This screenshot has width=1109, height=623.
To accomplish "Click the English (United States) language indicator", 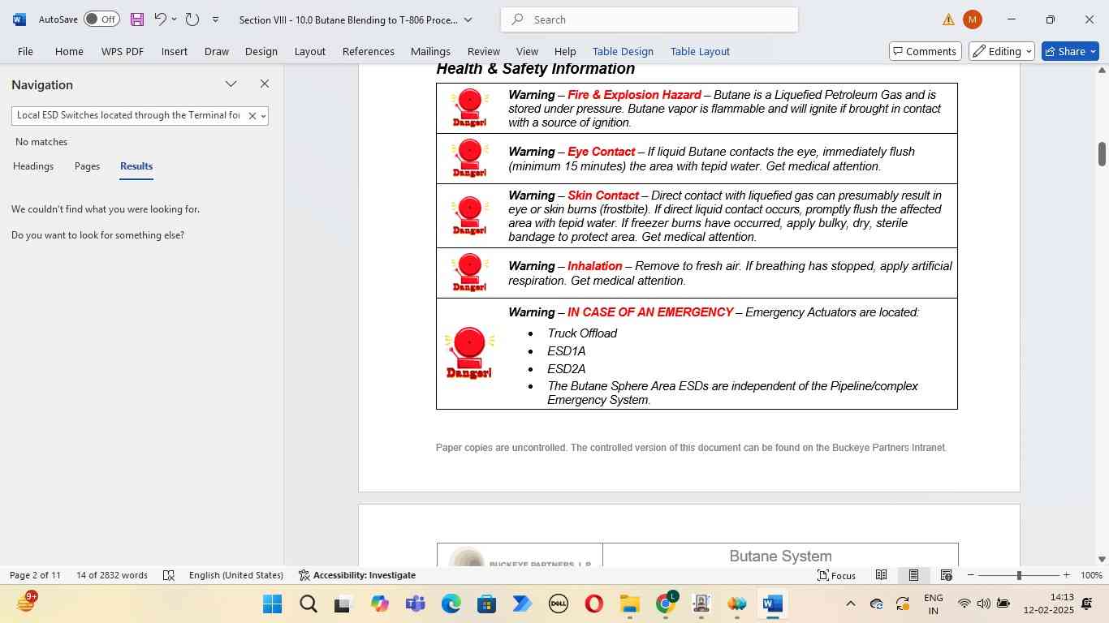I will click(236, 575).
